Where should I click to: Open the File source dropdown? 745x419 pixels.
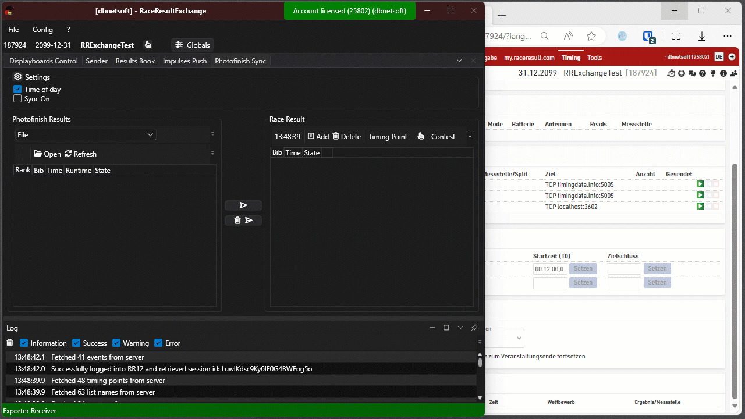(86, 134)
